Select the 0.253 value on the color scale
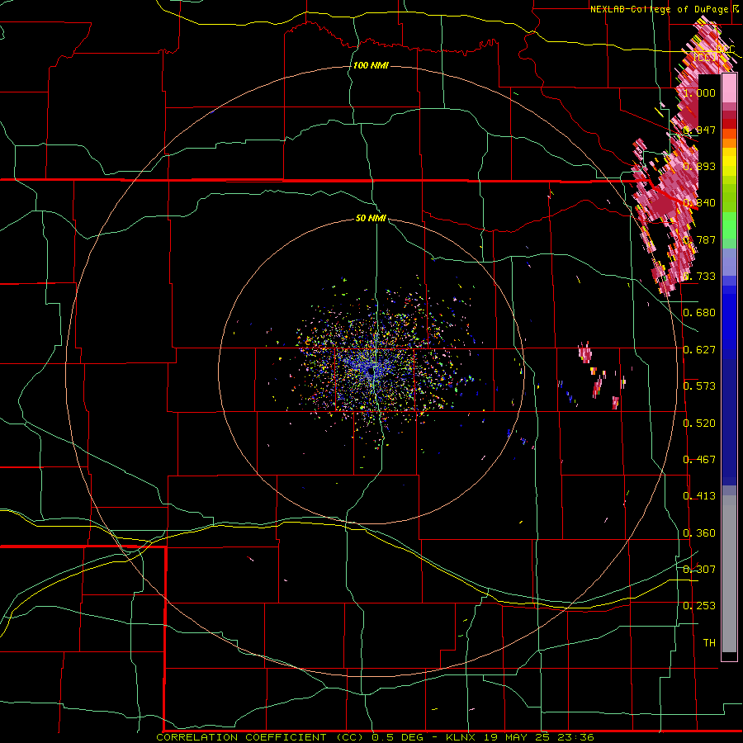The height and width of the screenshot is (743, 743). (699, 606)
